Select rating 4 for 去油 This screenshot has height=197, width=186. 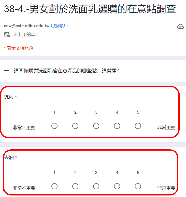[x=117, y=186]
